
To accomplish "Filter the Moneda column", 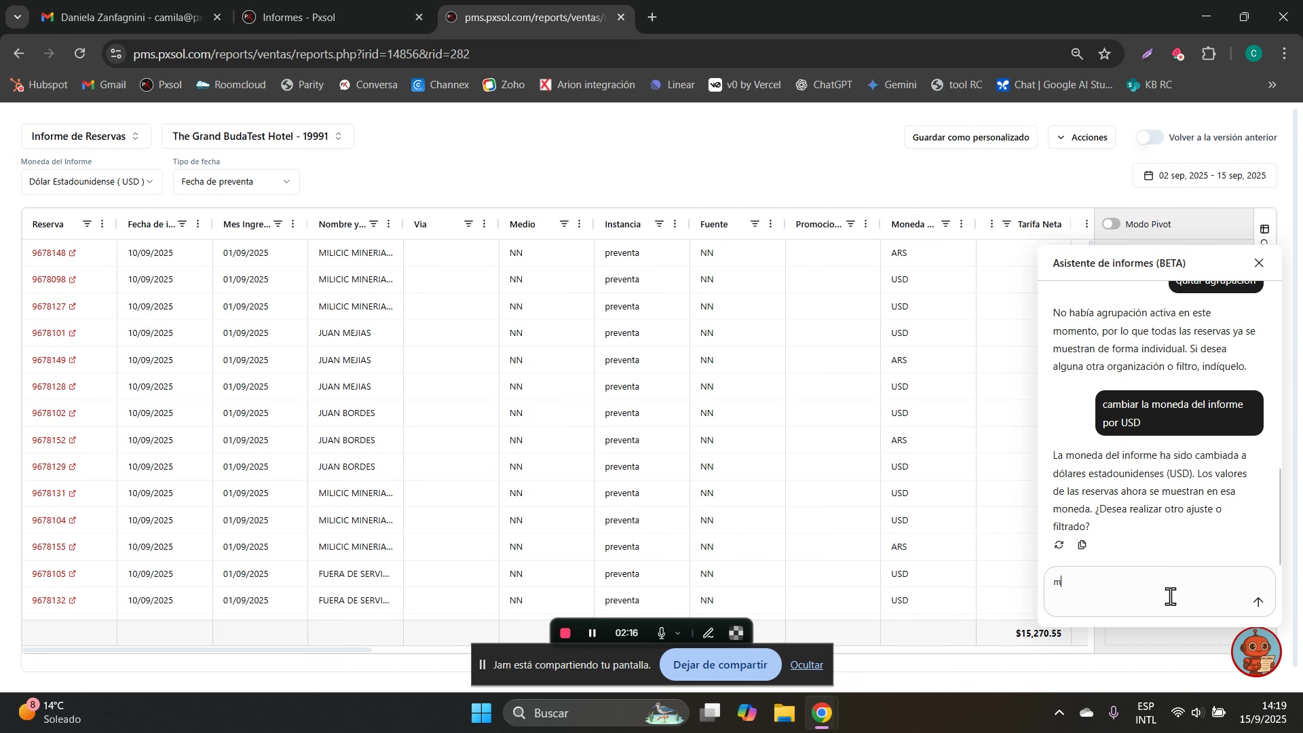I will click(x=945, y=224).
